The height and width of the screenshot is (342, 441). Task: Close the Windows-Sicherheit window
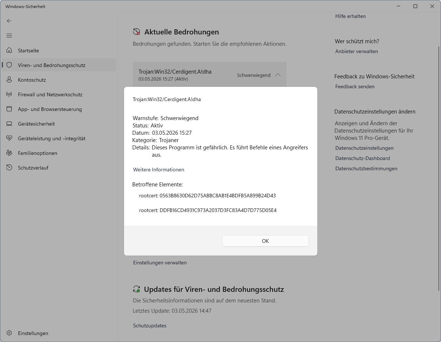pos(432,6)
